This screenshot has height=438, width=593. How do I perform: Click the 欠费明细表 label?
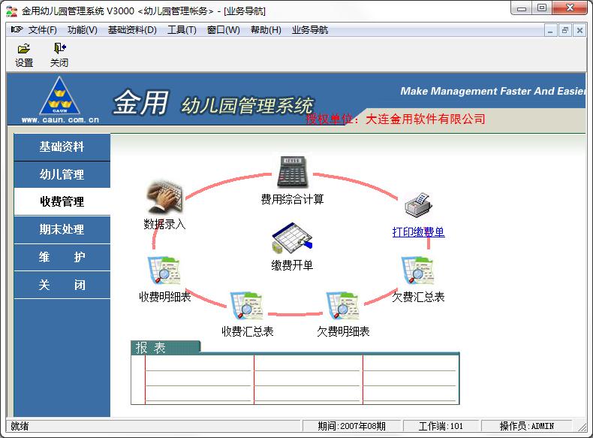343,331
